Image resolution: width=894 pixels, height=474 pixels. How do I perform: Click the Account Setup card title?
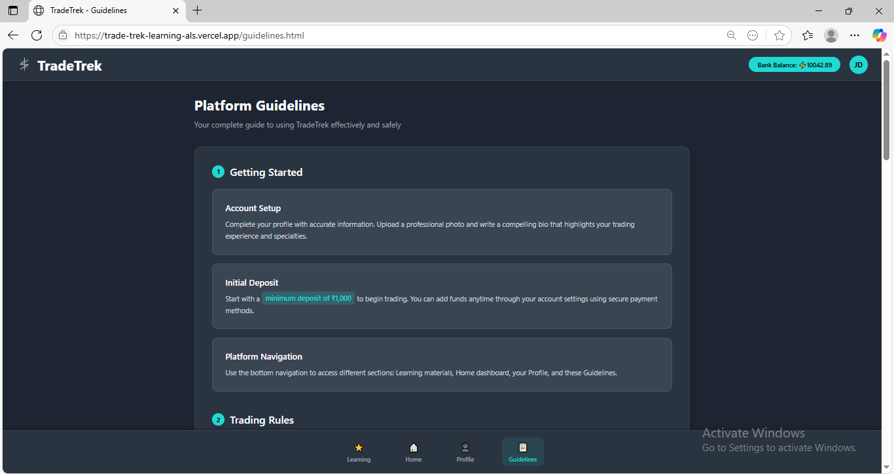pyautogui.click(x=253, y=208)
